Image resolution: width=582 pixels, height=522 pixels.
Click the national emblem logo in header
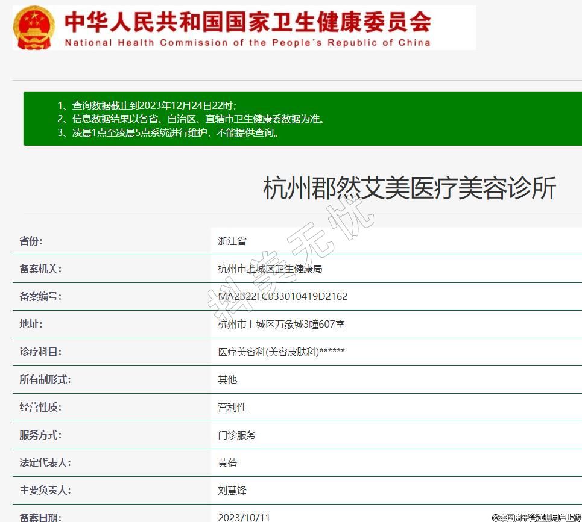tap(34, 28)
